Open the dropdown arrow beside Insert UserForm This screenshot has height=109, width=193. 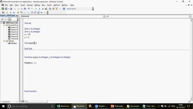coord(8,9)
